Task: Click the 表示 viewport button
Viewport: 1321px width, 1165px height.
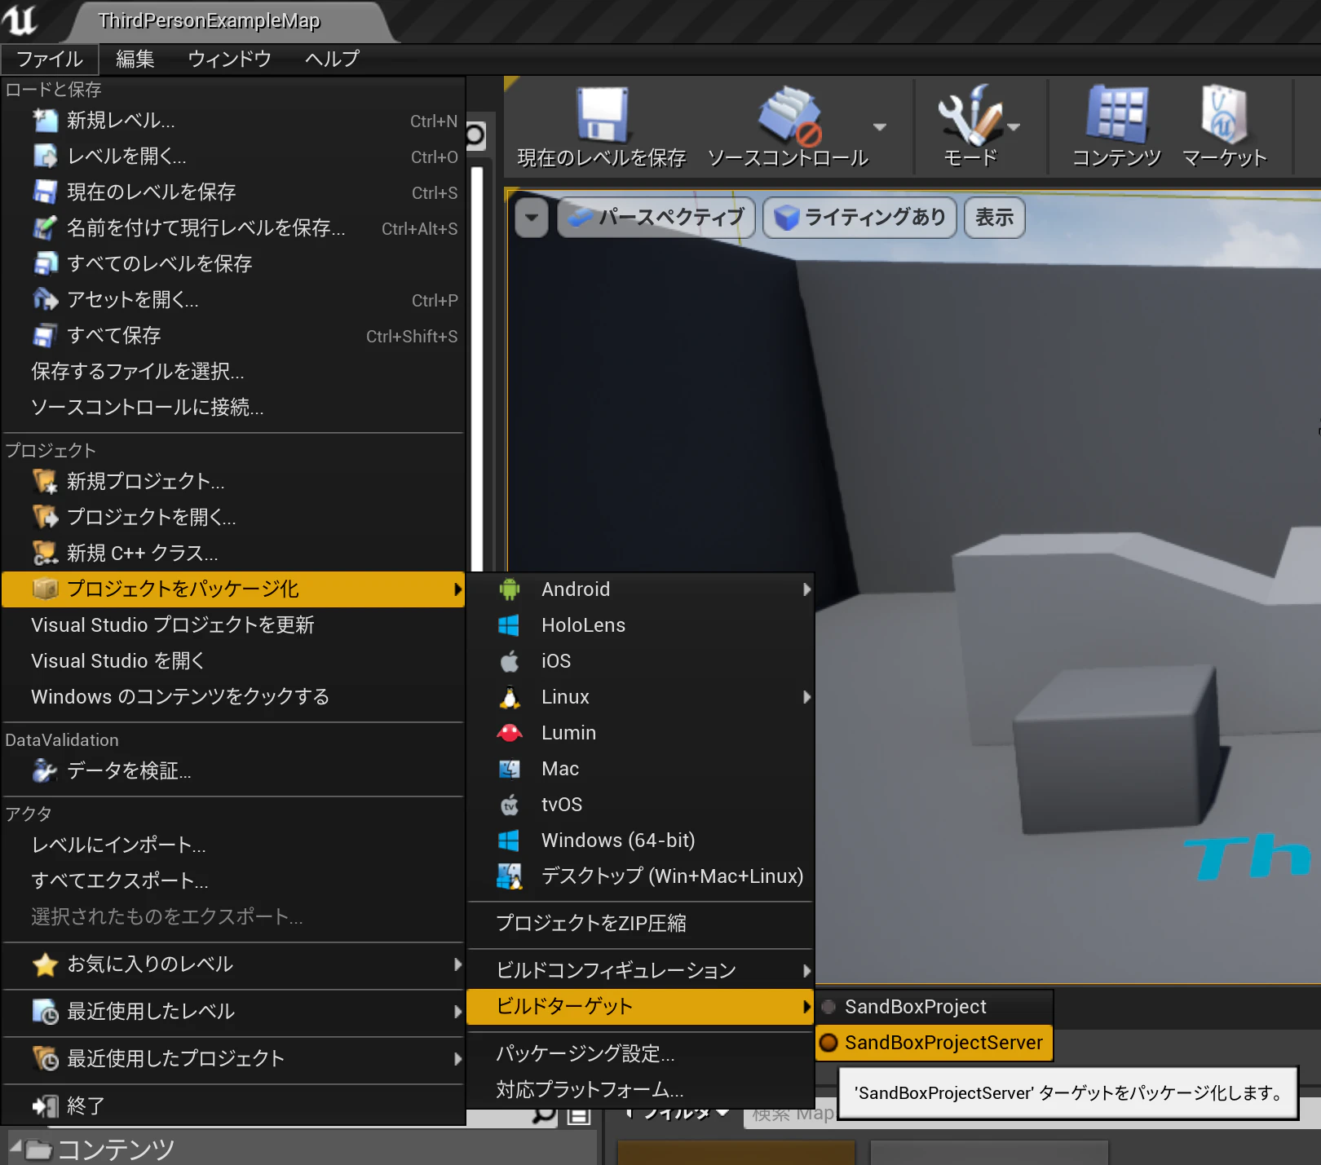Action: click(994, 218)
